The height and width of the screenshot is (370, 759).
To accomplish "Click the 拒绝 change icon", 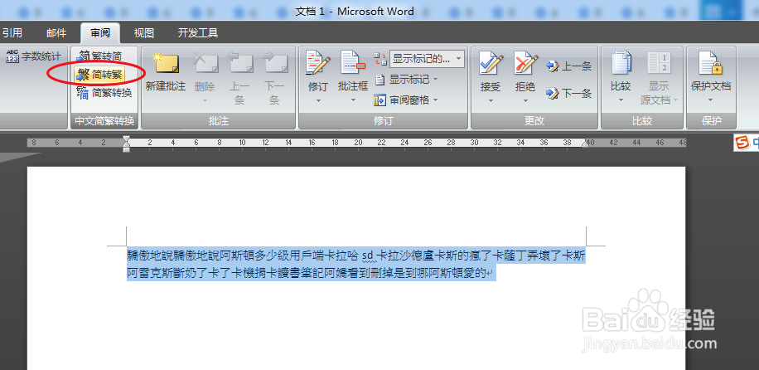I will tap(525, 63).
